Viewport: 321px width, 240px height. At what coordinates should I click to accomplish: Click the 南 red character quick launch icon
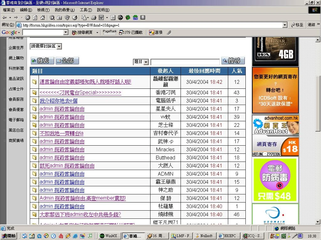pyautogui.click(x=61, y=236)
